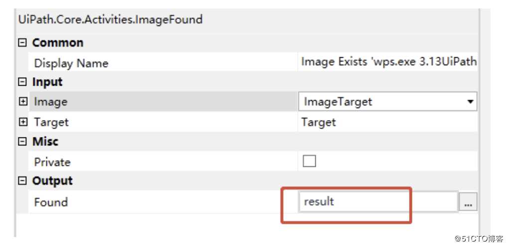The image size is (508, 247).
Task: Open the ImageTarget dropdown
Action: 470,102
